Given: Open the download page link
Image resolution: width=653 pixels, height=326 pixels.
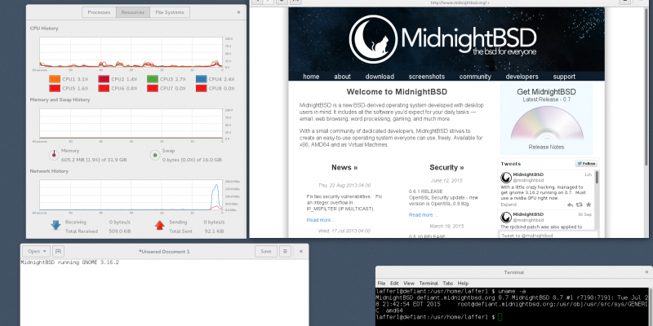Looking at the screenshot, I should click(x=380, y=77).
